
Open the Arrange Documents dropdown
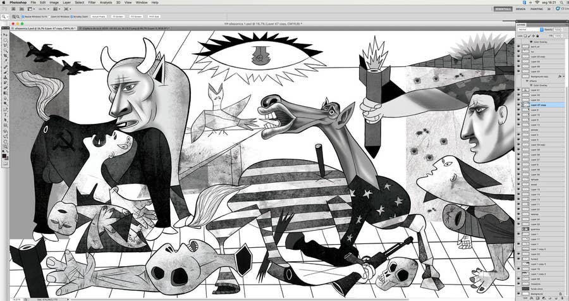[57, 9]
